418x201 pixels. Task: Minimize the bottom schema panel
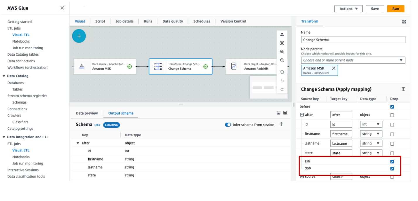pos(278,113)
